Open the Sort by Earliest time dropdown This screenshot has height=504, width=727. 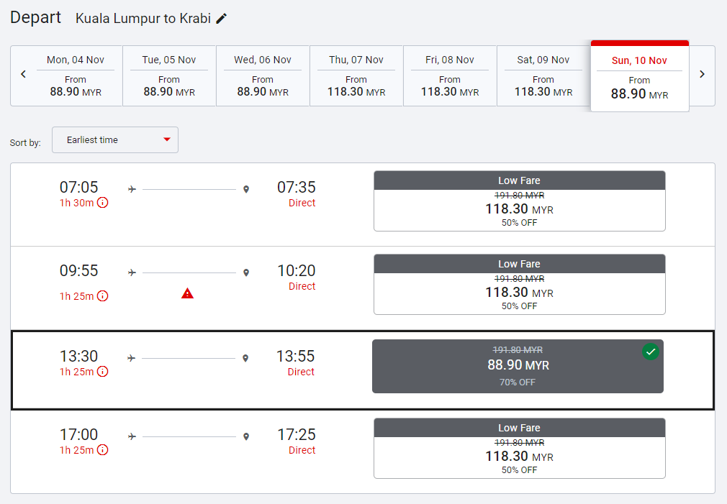115,140
